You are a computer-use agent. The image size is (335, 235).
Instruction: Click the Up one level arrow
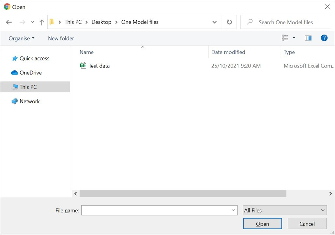41,22
